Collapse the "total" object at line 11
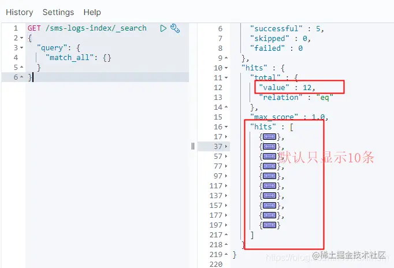Image resolution: width=394 pixels, height=268 pixels. pyautogui.click(x=226, y=77)
